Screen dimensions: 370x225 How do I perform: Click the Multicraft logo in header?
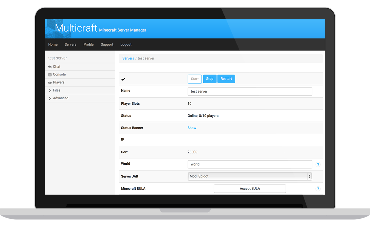click(x=76, y=28)
